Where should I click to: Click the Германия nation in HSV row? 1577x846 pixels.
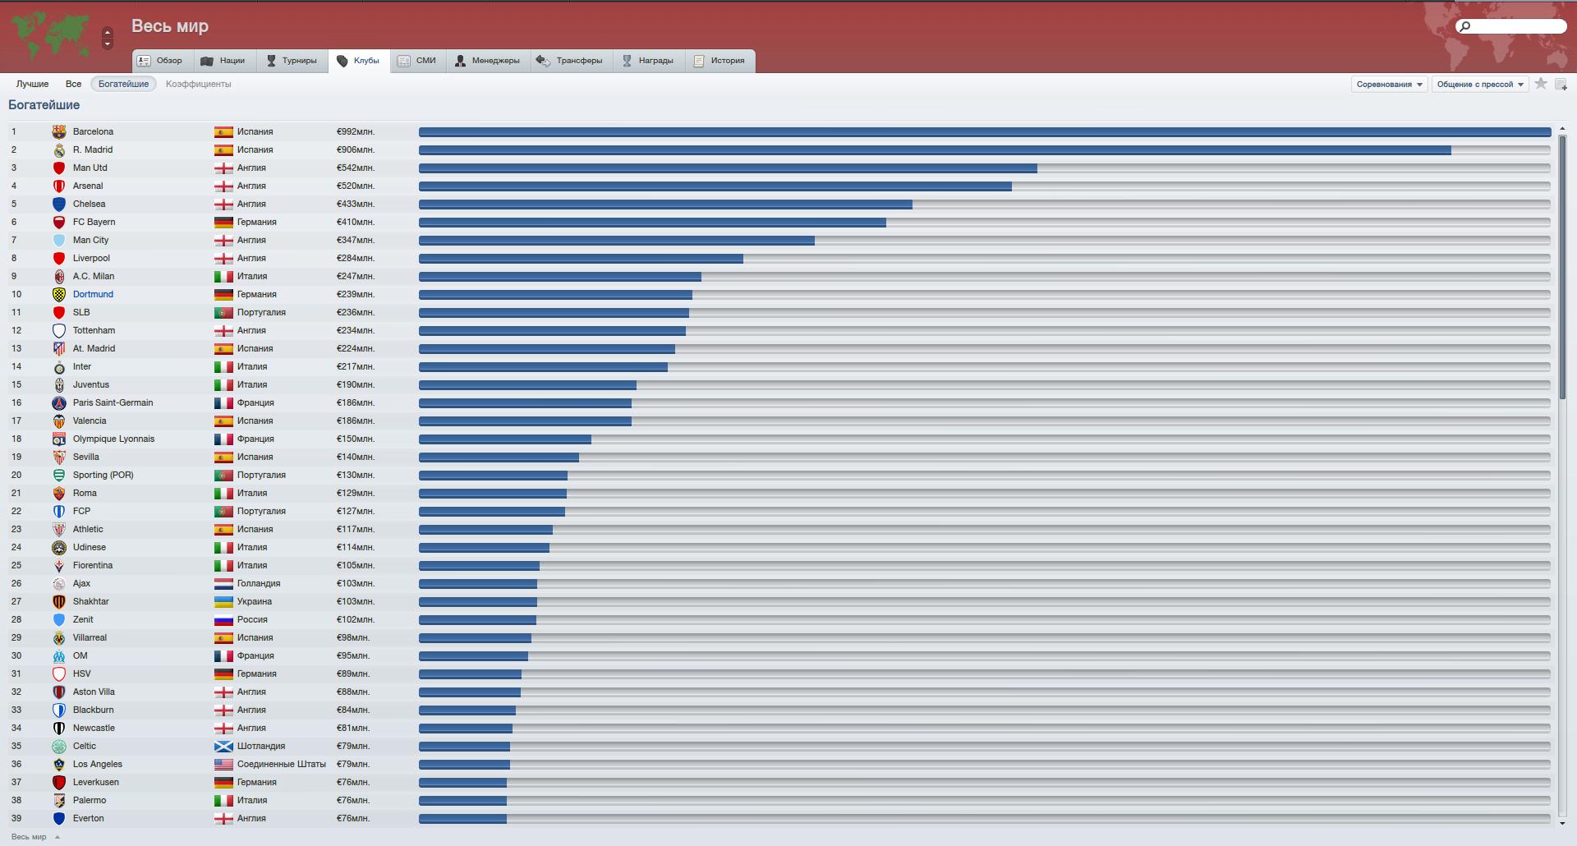click(x=256, y=674)
